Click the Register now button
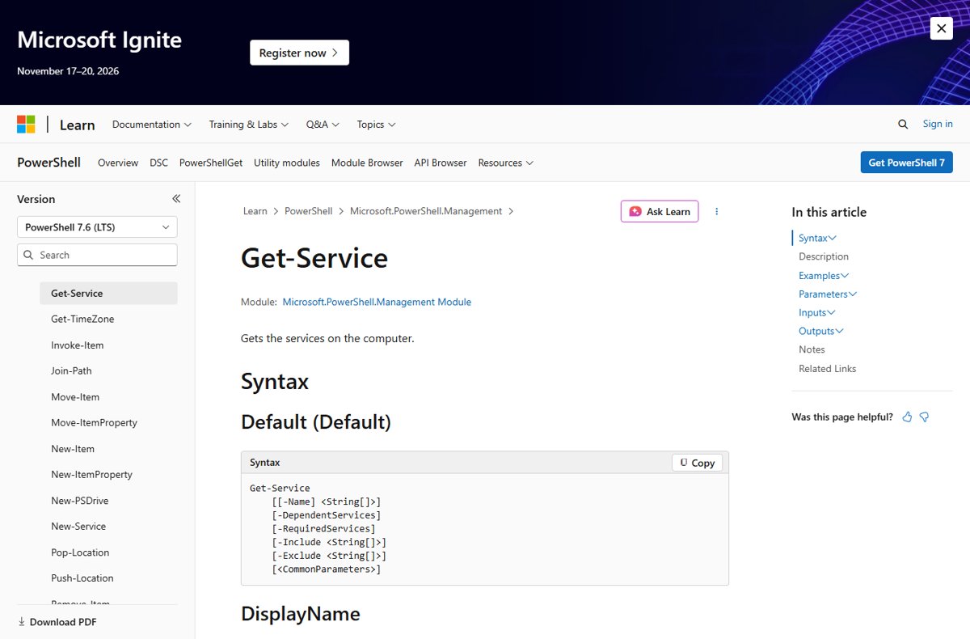The image size is (970, 639). pos(299,53)
